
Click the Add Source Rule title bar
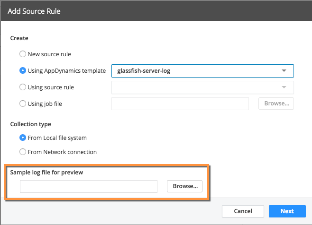pos(156,11)
